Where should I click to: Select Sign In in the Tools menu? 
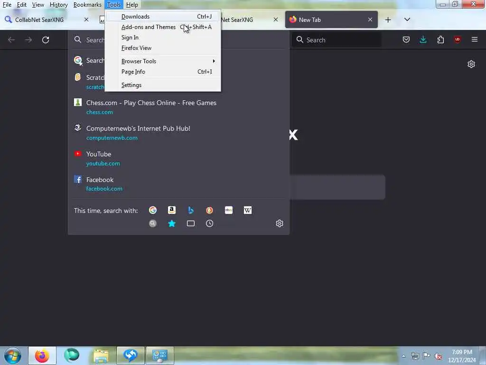point(163,38)
